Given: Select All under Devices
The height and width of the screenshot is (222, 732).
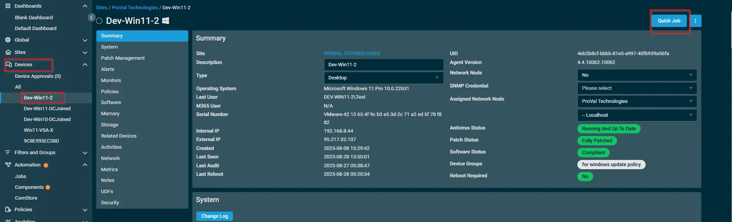Looking at the screenshot, I should point(18,87).
